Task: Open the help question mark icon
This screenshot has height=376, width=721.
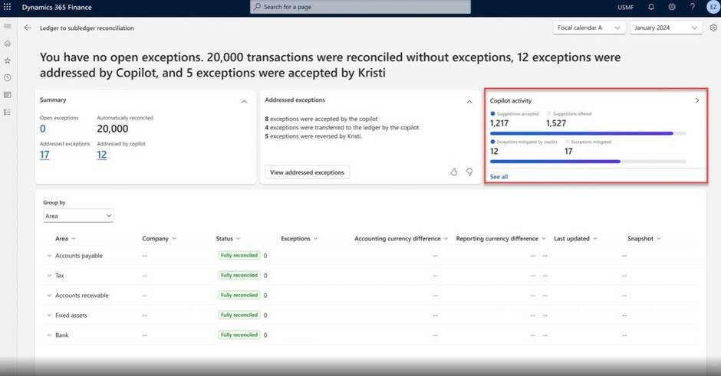Action: [693, 7]
